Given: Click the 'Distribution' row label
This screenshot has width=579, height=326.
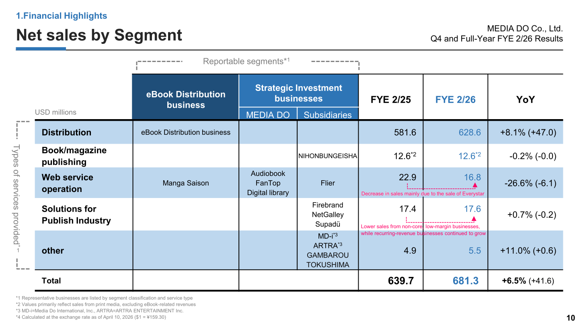Looking at the screenshot, I should [66, 132].
